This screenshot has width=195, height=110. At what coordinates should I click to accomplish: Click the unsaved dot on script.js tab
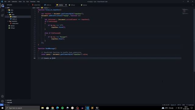(x=66, y=5)
